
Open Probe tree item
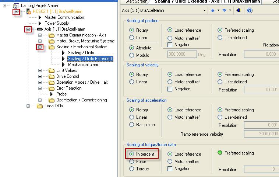tap(61, 94)
